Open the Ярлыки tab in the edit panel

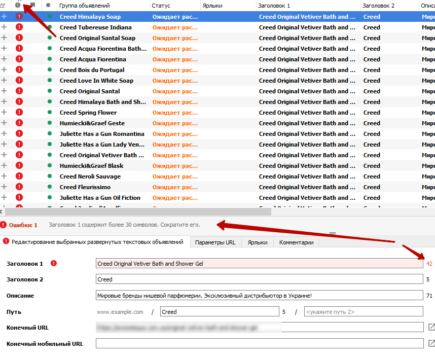(x=258, y=242)
